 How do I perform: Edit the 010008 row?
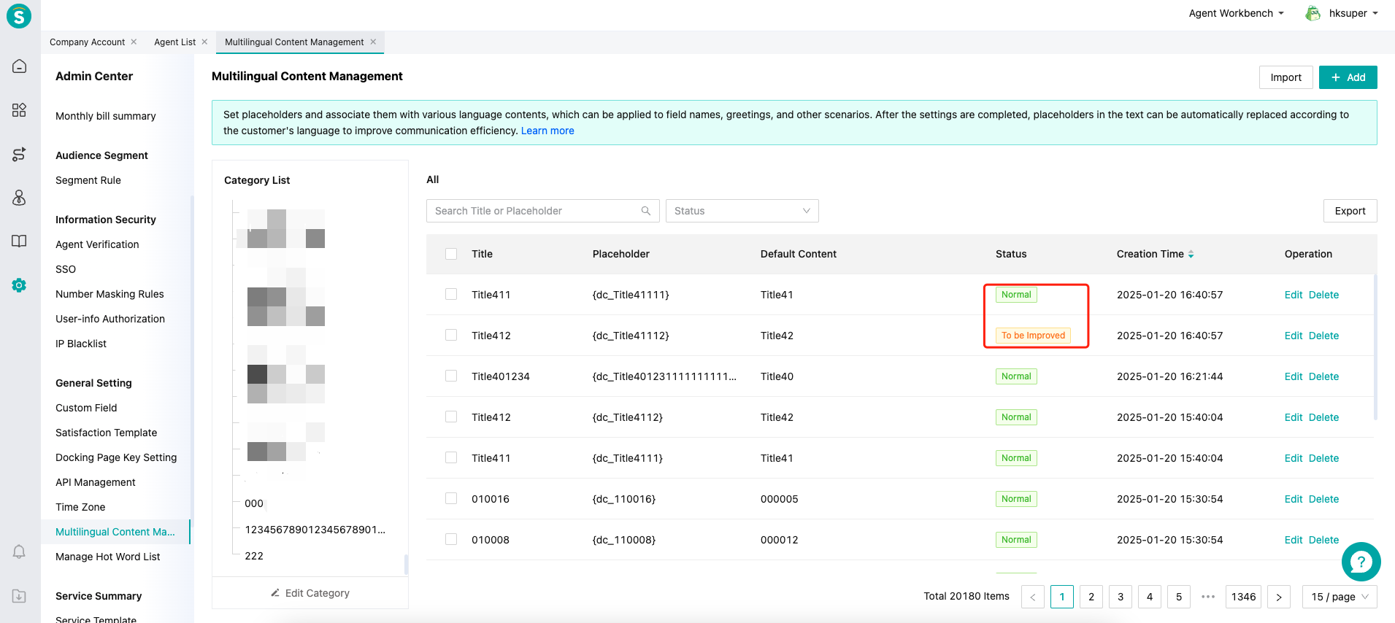pyautogui.click(x=1294, y=540)
